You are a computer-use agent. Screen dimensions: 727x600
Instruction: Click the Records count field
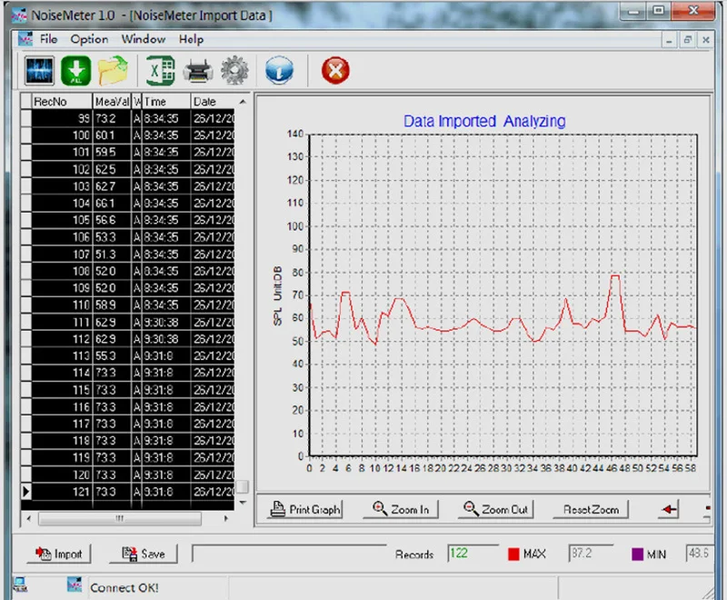tap(471, 553)
